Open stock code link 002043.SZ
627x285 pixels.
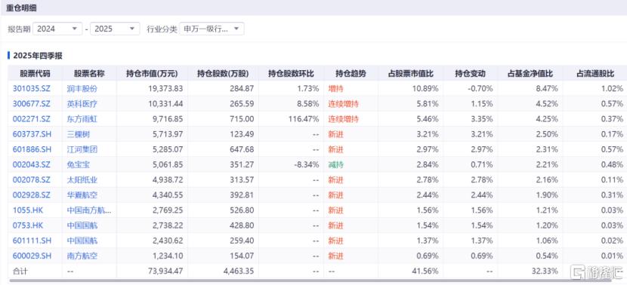click(x=31, y=164)
